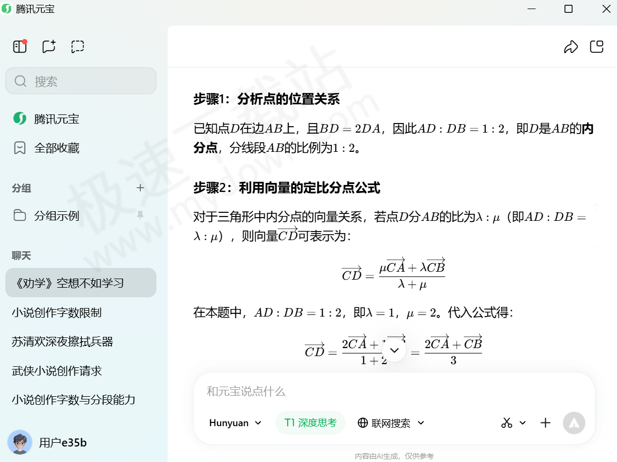This screenshot has height=462, width=617.
Task: Collapse the sidebar panel
Action: 19,47
